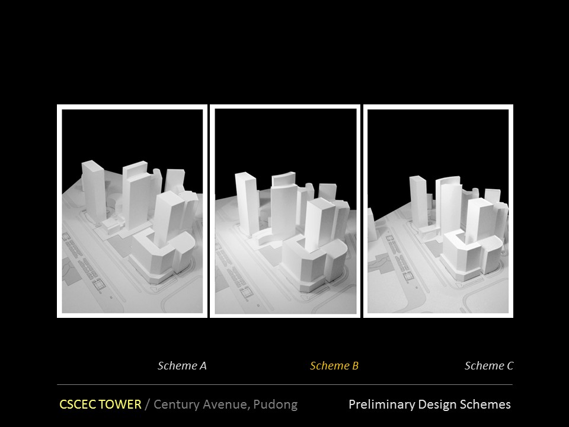
Task: Click the horizontal divider line above the footer
Action: point(284,384)
